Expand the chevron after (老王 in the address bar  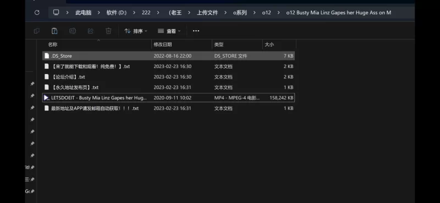click(189, 13)
